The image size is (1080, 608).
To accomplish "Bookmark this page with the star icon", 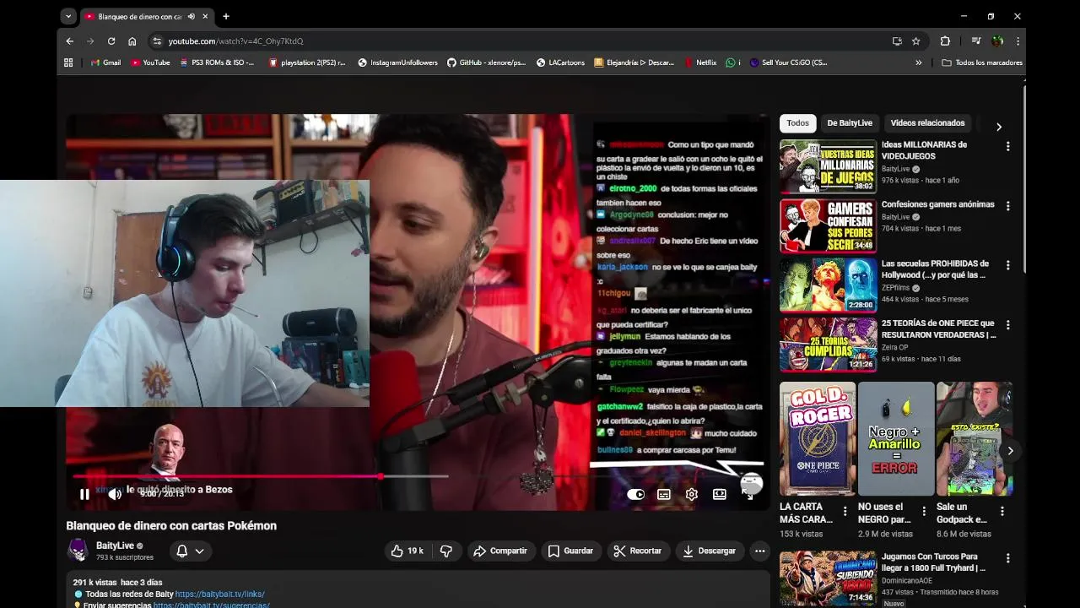I will pos(916,41).
